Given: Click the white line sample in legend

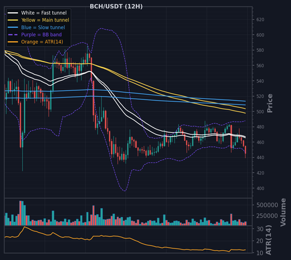Looking at the screenshot, I should (x=13, y=13).
